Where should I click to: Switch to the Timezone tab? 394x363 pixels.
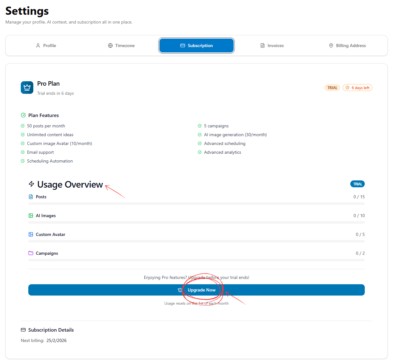tap(121, 45)
